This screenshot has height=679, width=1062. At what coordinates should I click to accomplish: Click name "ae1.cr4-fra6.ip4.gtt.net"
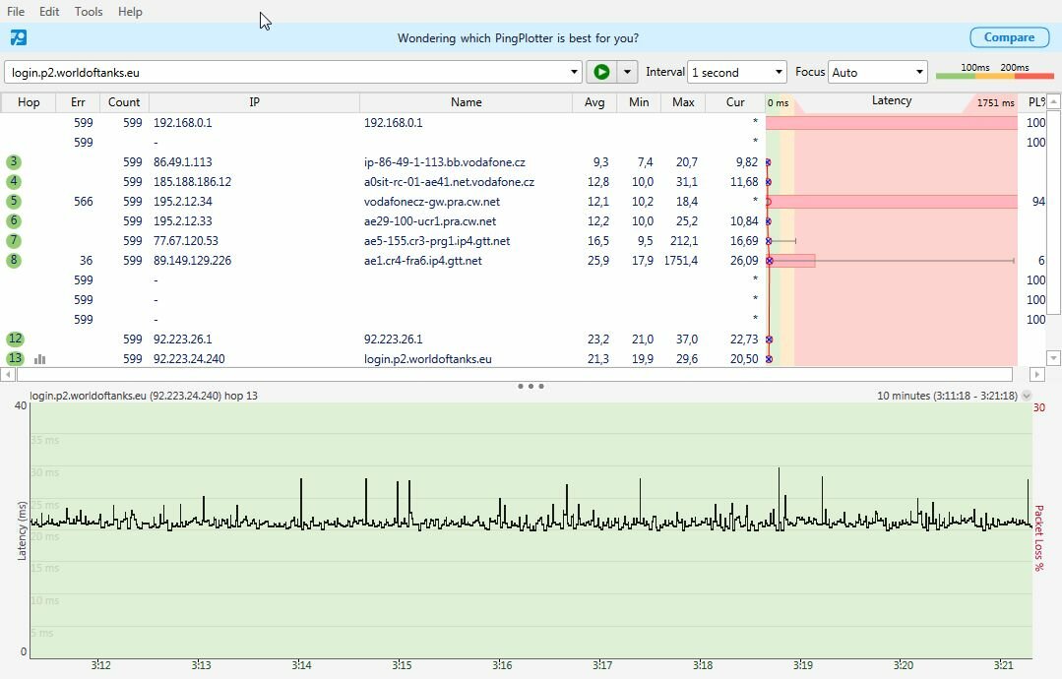[x=422, y=260]
